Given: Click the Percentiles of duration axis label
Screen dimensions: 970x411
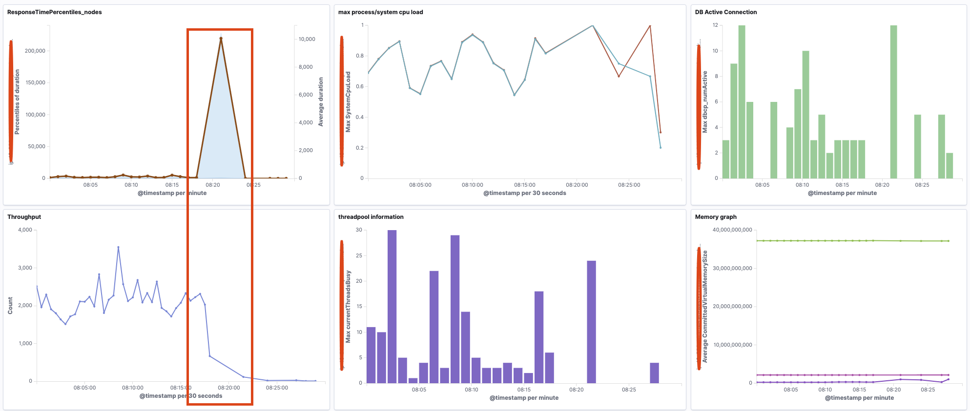Looking at the screenshot, I should point(17,101).
